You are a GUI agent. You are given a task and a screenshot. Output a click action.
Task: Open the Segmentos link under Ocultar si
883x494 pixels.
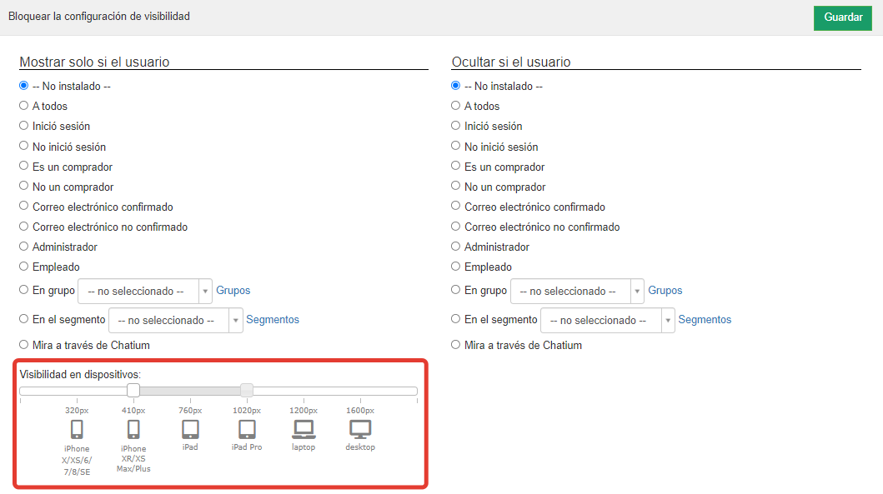point(705,320)
